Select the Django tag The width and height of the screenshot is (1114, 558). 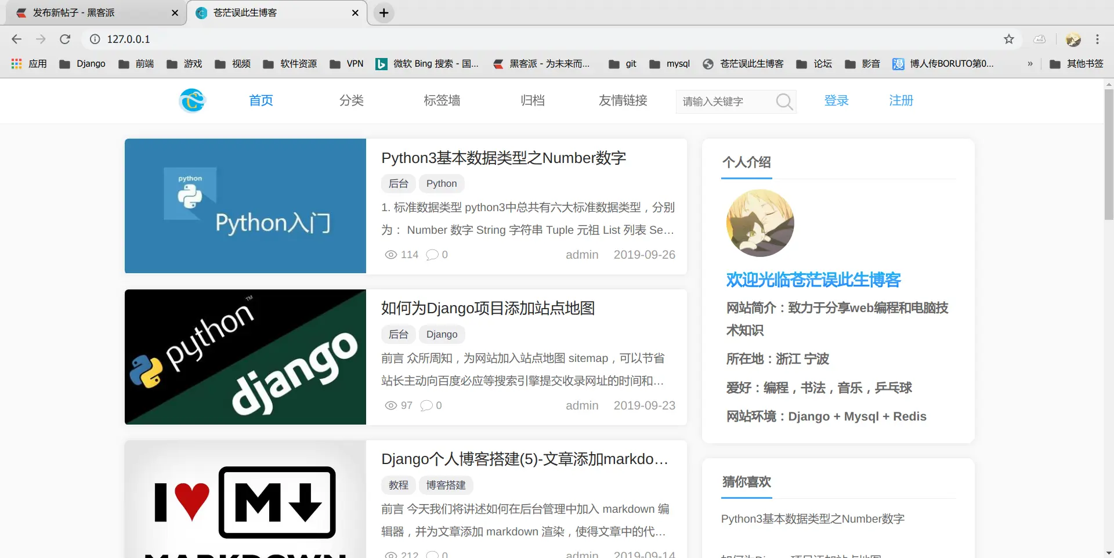click(x=442, y=334)
